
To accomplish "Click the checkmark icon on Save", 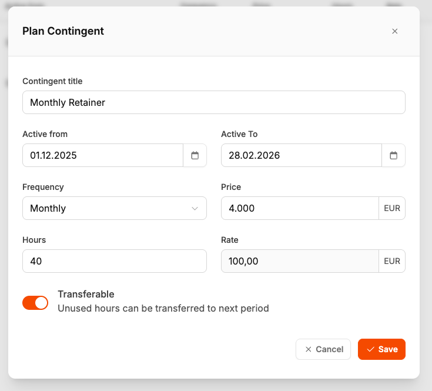I will pos(370,349).
